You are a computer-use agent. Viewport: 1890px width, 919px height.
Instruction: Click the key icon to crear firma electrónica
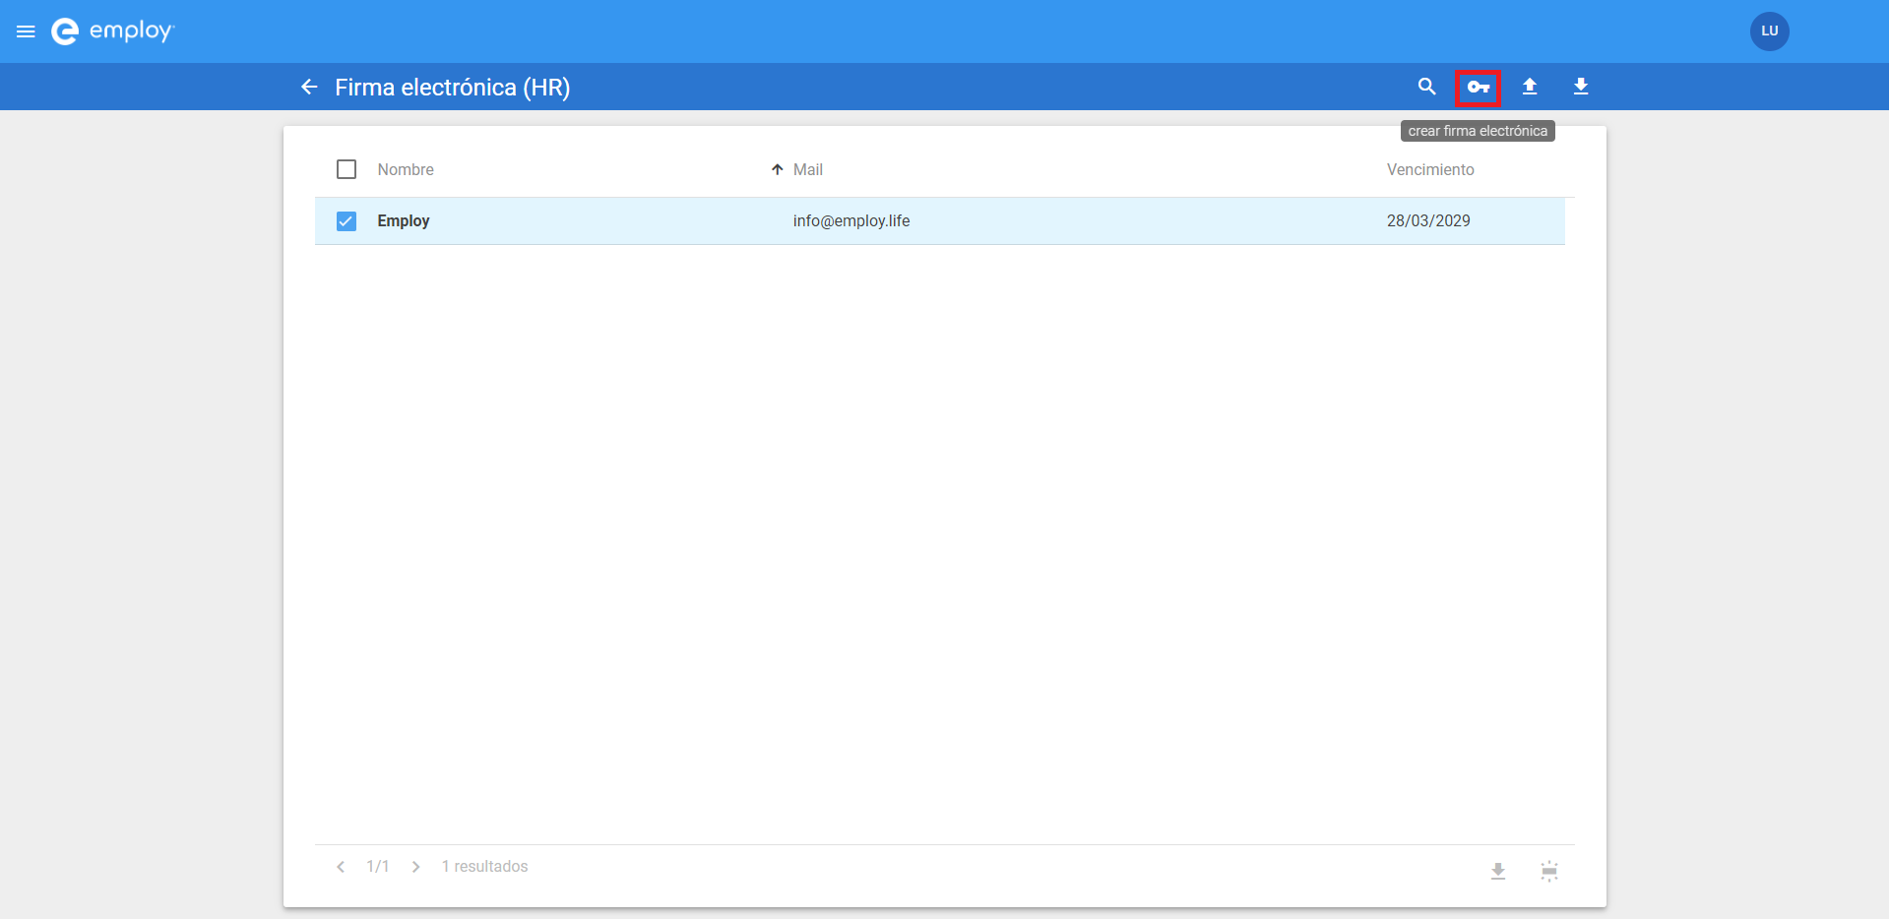1478,88
